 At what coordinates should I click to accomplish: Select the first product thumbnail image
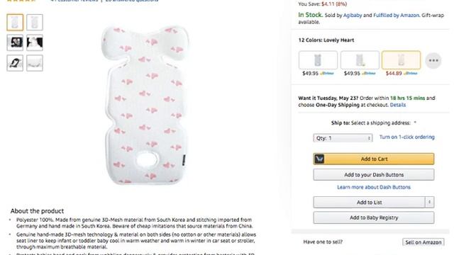pos(15,22)
